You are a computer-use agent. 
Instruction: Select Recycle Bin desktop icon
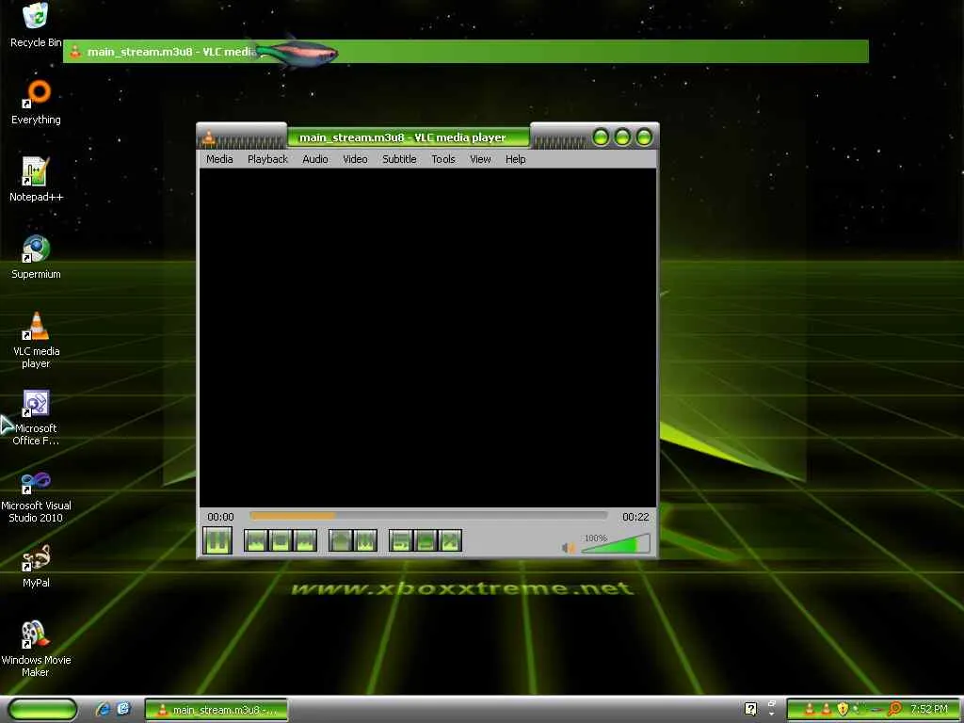point(36,25)
